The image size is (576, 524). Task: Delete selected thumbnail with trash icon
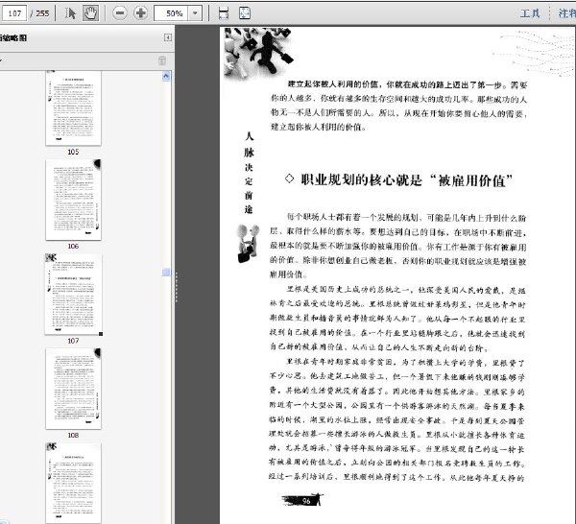click(x=162, y=60)
